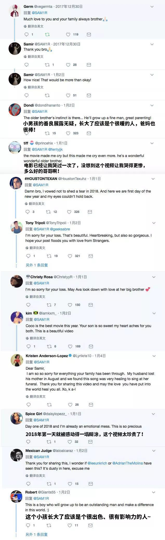Screen dimensions: 165x540
Task: Expand options for Kristen Anderson-Lopez's tweet
Action: tap(154, 356)
